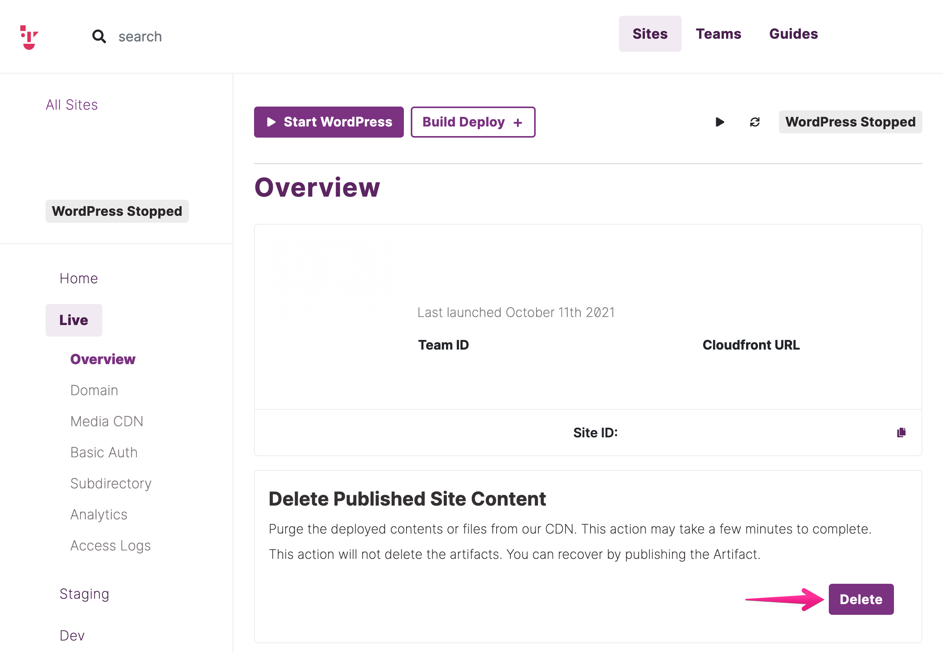
Task: Focus the search input field
Action: 140,36
